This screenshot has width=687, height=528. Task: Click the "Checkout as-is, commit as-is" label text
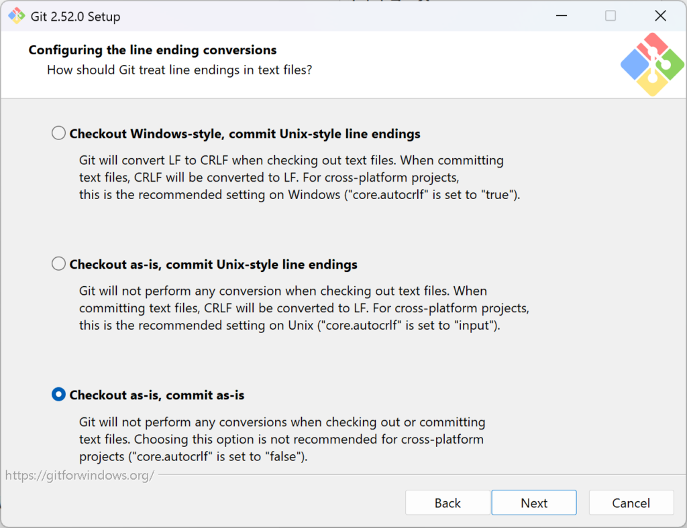(x=157, y=395)
